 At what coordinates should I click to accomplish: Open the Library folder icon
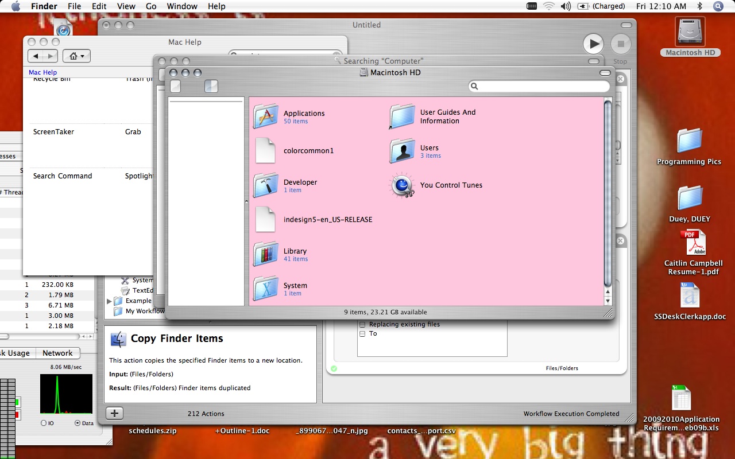[266, 254]
